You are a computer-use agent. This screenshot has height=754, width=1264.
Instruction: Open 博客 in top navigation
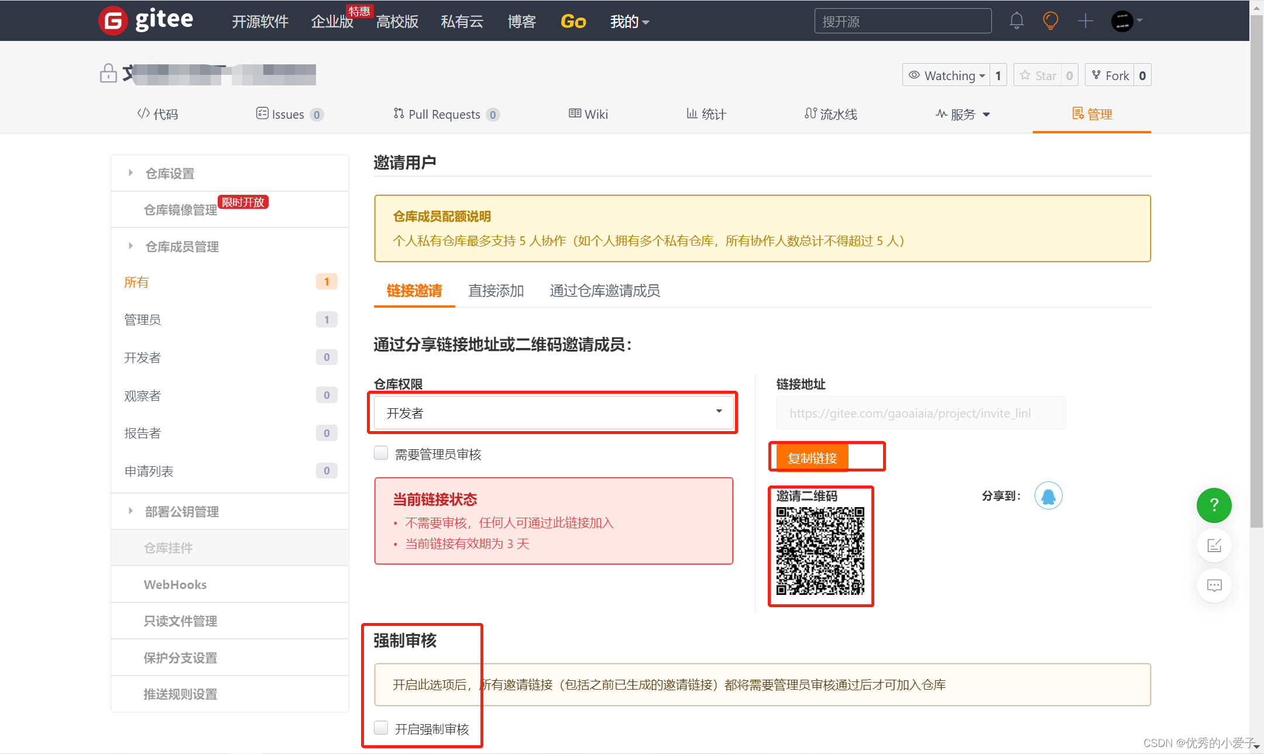point(522,22)
